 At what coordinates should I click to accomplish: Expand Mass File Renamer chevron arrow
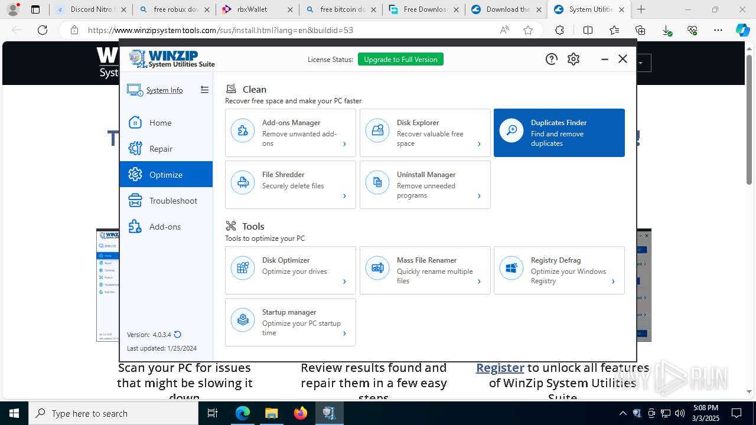[x=479, y=282]
